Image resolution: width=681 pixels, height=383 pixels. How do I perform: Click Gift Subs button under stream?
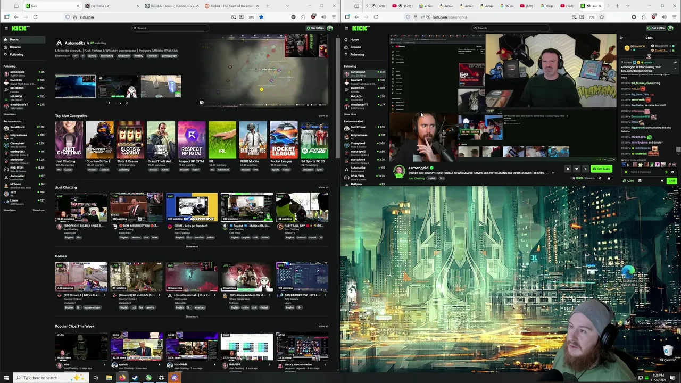point(601,169)
